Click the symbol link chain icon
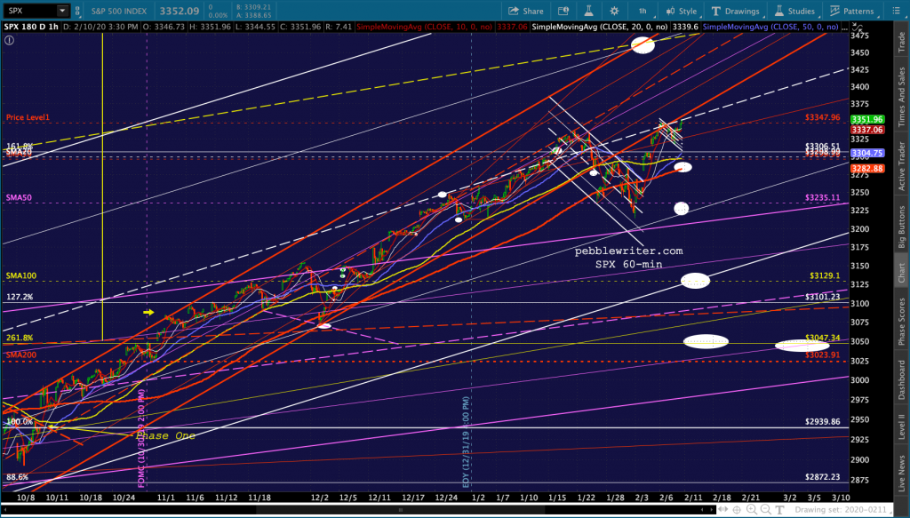The height and width of the screenshot is (518, 910). click(78, 11)
